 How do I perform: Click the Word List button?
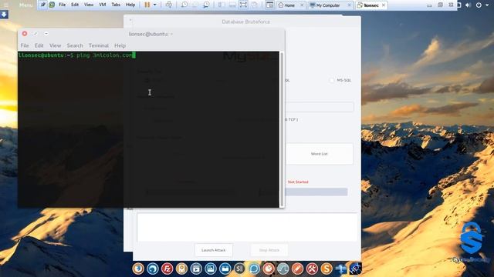pyautogui.click(x=319, y=154)
